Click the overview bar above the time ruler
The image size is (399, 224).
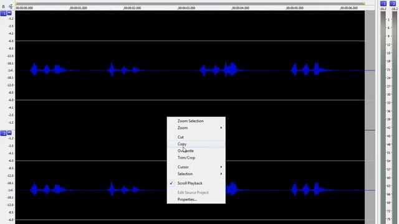191,4
